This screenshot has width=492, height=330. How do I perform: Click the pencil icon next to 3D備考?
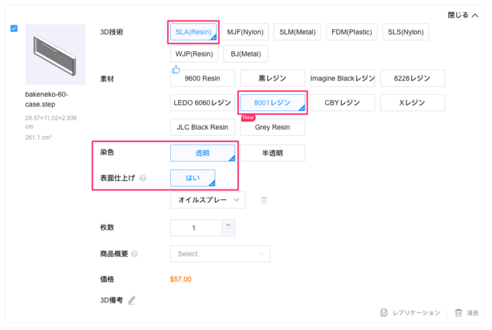point(132,300)
